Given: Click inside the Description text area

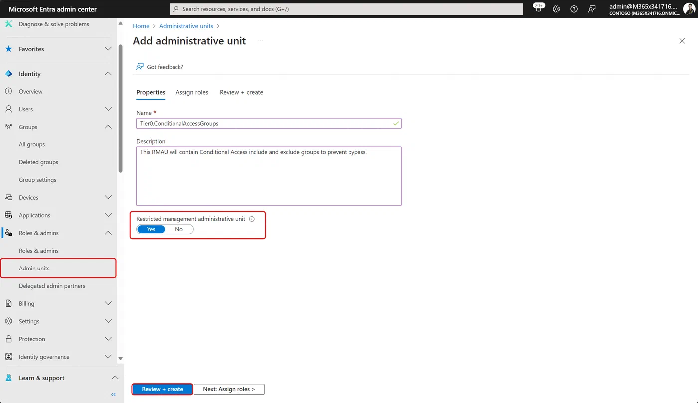Looking at the screenshot, I should (269, 176).
